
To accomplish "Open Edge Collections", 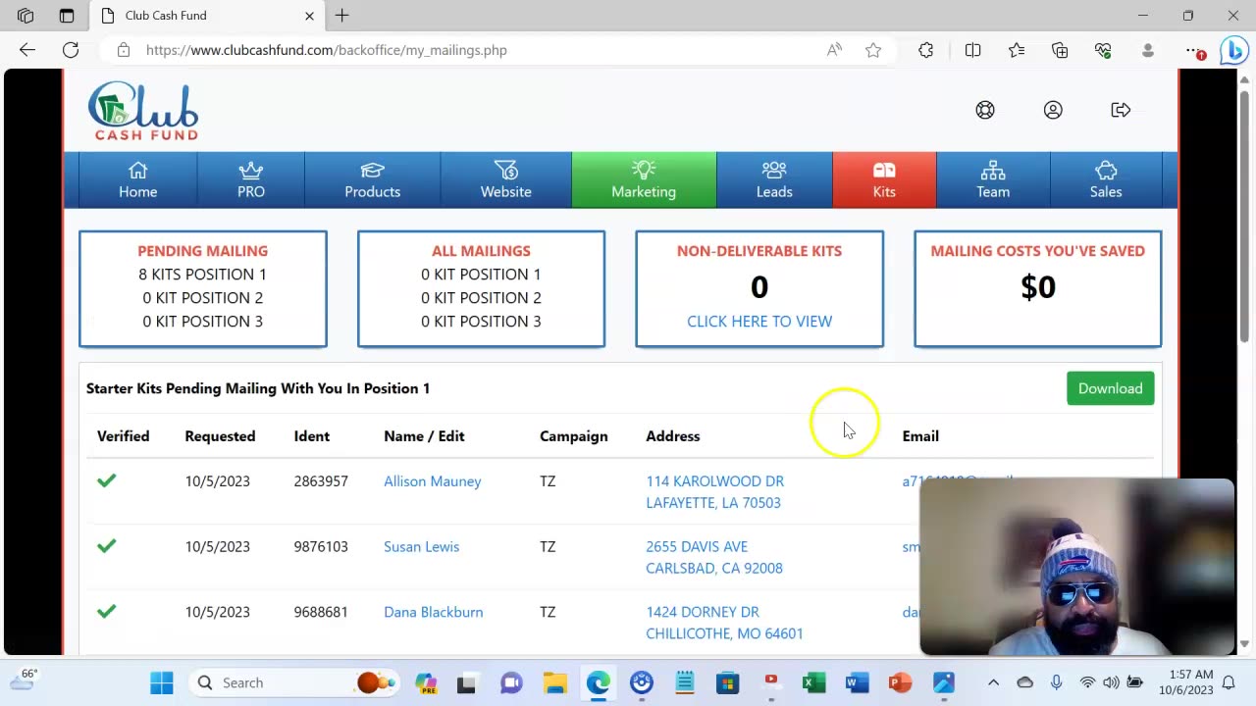I will (1060, 50).
